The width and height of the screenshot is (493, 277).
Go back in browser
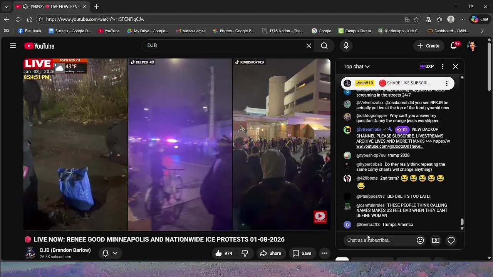pos(7,19)
